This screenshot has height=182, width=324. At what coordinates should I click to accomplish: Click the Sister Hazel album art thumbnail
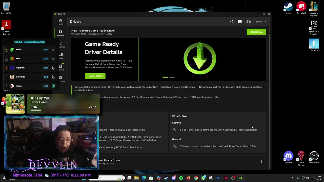[15, 104]
